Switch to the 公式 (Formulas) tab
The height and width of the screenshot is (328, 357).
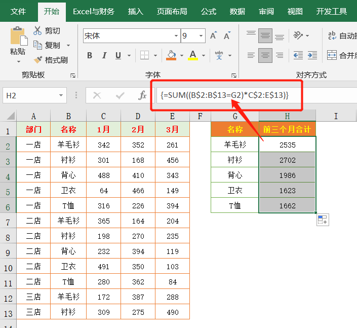coord(209,11)
